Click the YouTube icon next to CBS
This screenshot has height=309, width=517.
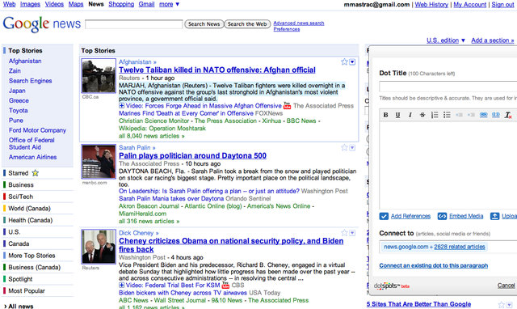pos(225,285)
